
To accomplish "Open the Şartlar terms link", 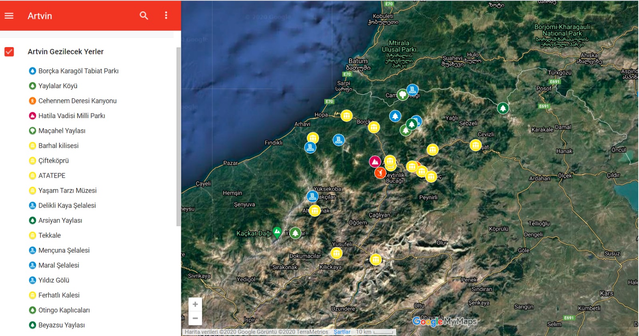I will 342,332.
